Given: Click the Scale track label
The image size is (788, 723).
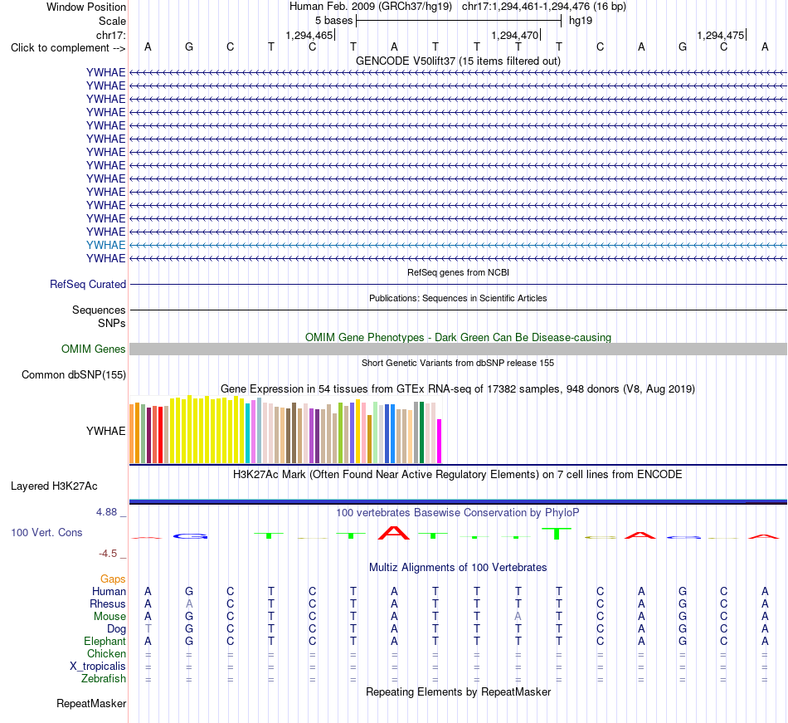Looking at the screenshot, I should pyautogui.click(x=112, y=21).
